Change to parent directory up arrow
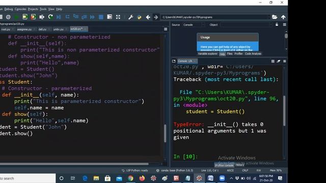326x183 pixels. pos(283,17)
